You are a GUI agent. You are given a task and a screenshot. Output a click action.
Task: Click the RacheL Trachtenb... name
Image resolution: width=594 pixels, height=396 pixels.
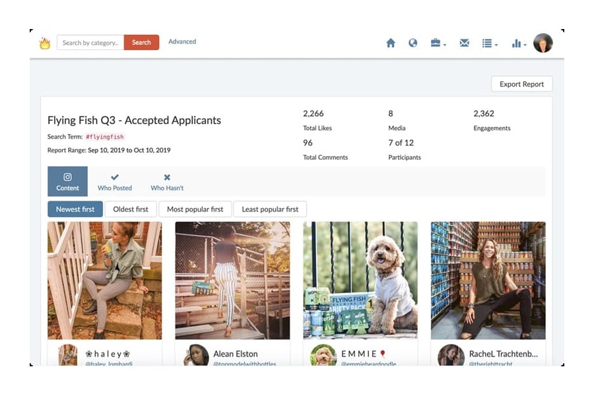click(x=504, y=354)
